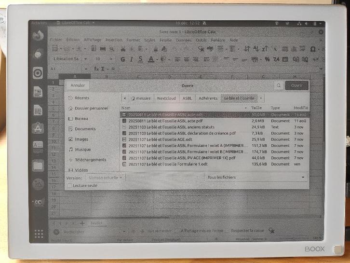Toggle italic formatting (I icon)
Image resolution: width=350 pixels, height=263 pixels.
[132, 59]
